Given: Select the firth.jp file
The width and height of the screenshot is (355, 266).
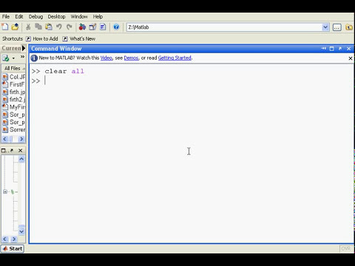Looking at the screenshot, I should tap(14, 92).
